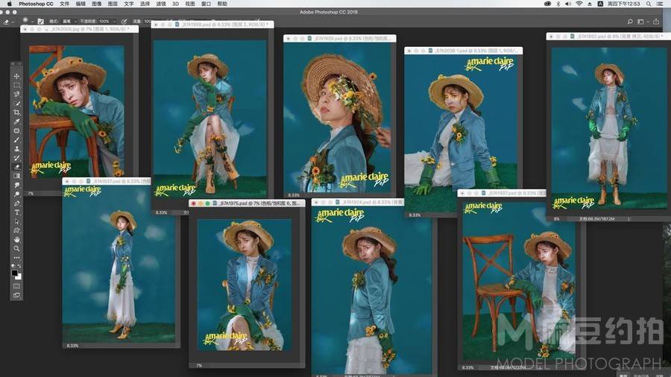This screenshot has width=671, height=377.
Task: Select the Move tool
Action: pos(16,76)
